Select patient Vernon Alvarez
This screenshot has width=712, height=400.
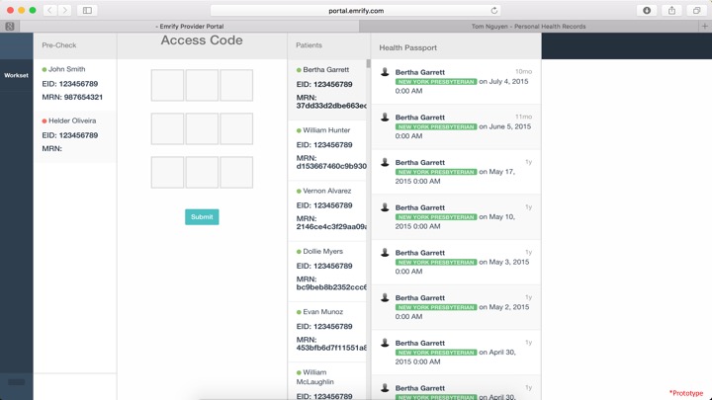(x=327, y=210)
